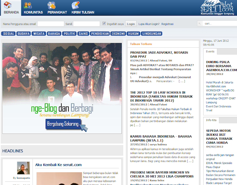
Task: Open Tips Menurunkan Berat Badan Secara Permanen link
Action: click(220, 173)
